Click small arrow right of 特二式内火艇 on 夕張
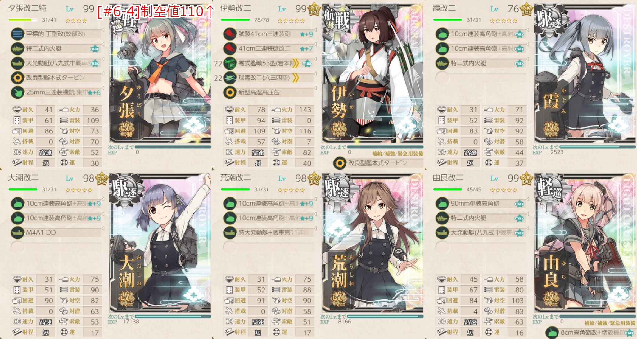 pos(103,44)
